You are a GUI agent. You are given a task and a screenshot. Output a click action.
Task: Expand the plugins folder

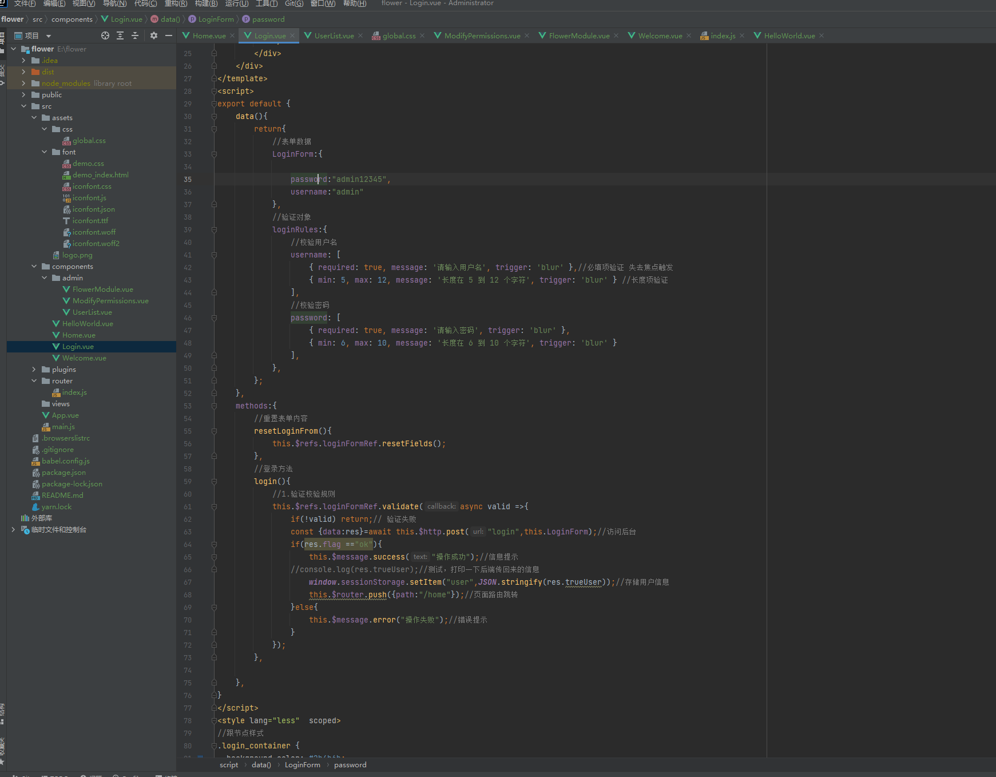coord(34,369)
